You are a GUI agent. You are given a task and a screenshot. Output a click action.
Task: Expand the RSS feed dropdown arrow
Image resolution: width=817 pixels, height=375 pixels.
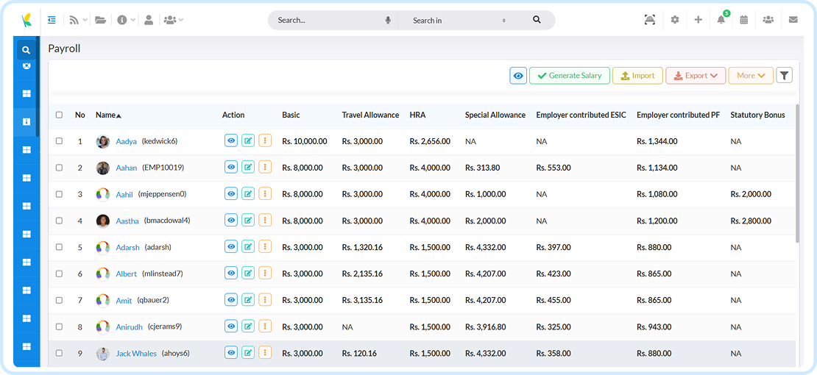click(85, 21)
